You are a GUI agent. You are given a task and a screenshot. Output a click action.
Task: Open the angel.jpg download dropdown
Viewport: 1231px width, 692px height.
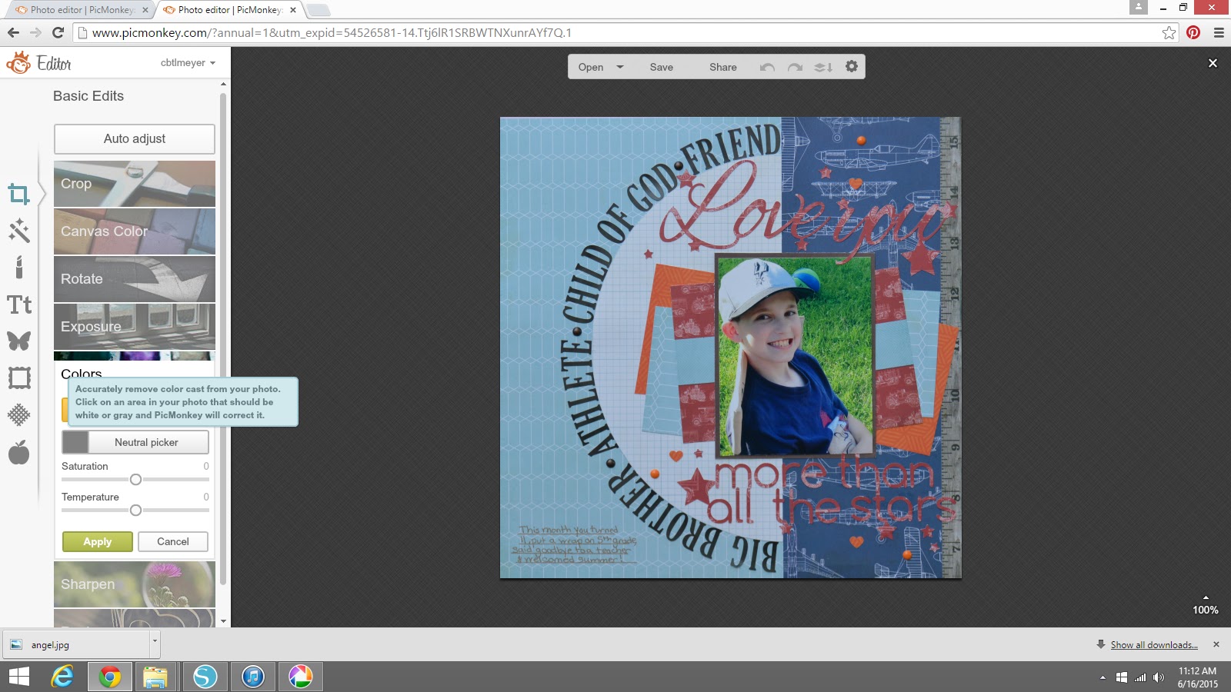[154, 644]
